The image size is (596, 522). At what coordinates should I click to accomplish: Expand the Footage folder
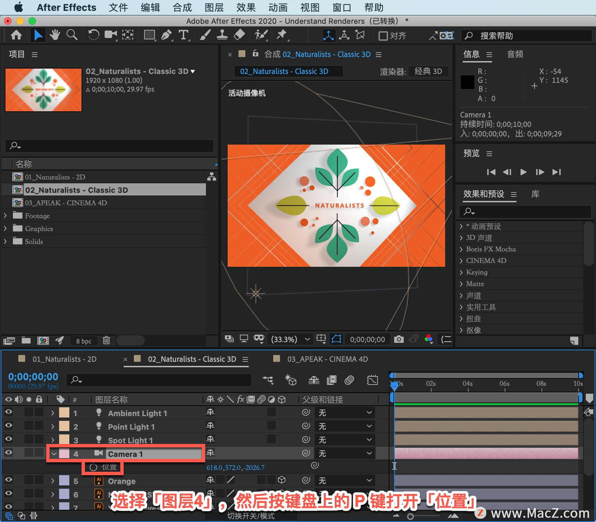[5, 216]
